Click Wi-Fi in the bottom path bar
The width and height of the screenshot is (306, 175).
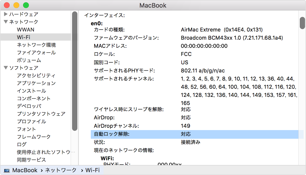[x=92, y=170]
